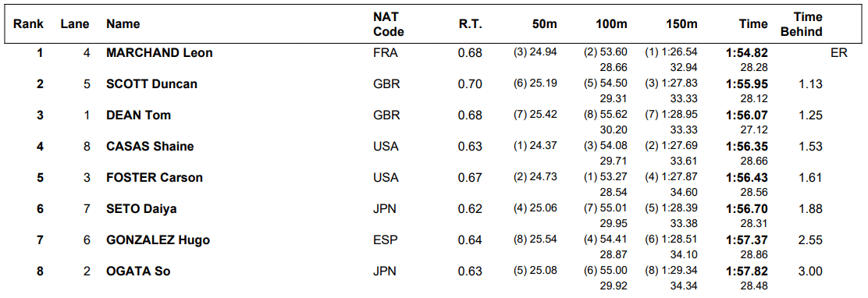
Task: Click the FRA nationality code
Action: pyautogui.click(x=386, y=53)
